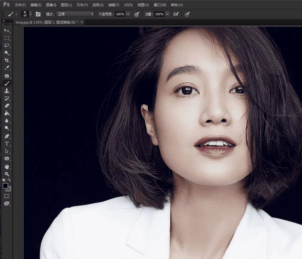Toggle Quick Mask mode

(7, 196)
